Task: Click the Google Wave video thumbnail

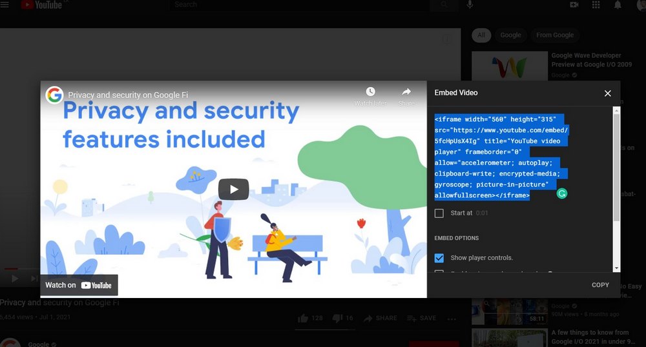Action: [510, 66]
